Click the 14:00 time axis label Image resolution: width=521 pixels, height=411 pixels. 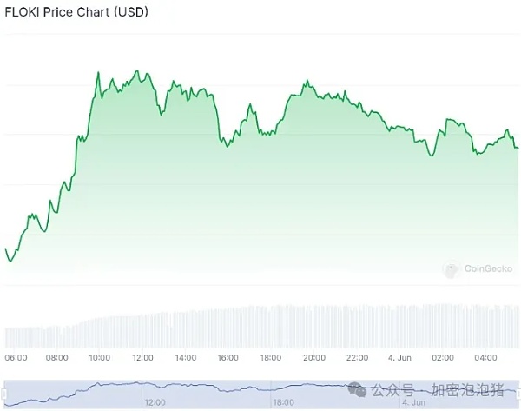(185, 357)
